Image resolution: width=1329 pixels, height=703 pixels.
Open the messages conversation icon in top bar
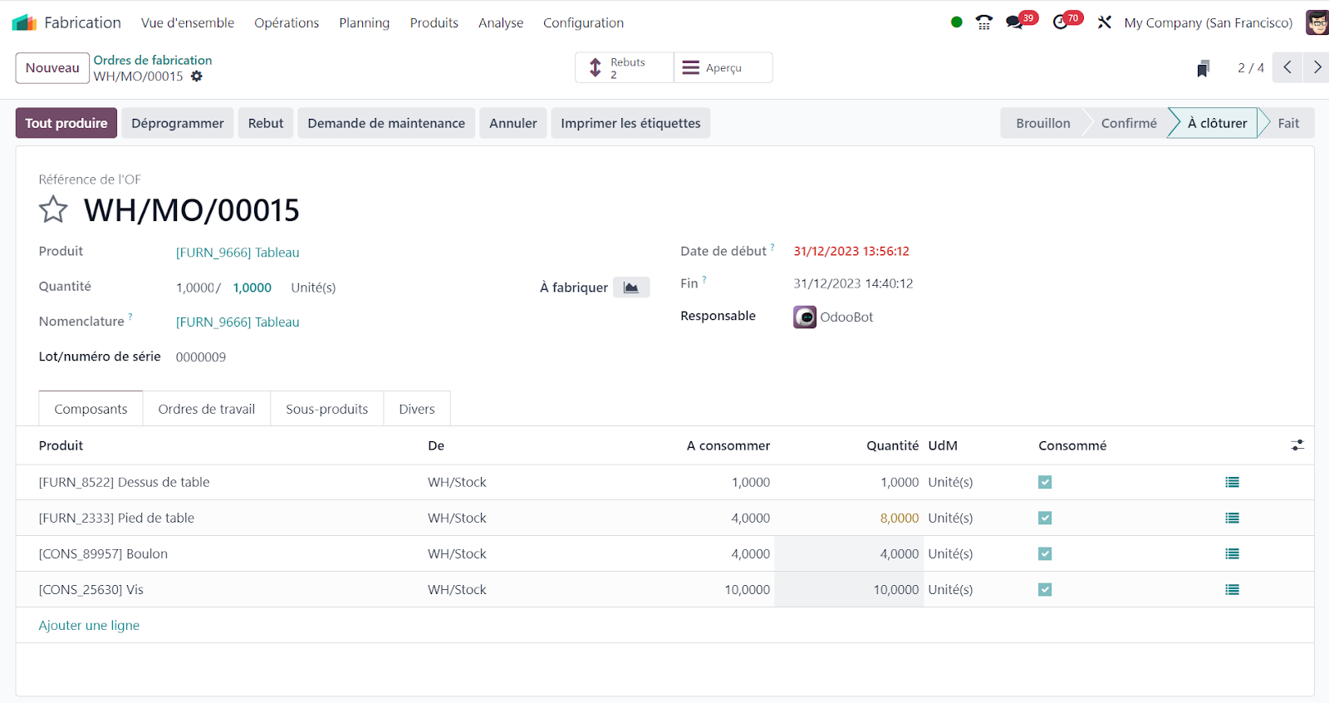point(1014,22)
